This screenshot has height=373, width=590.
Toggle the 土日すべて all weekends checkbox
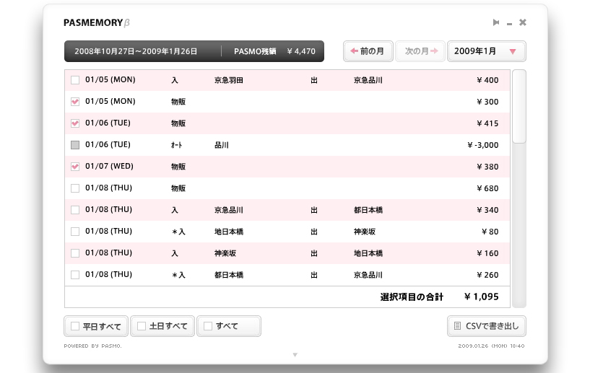tap(142, 326)
